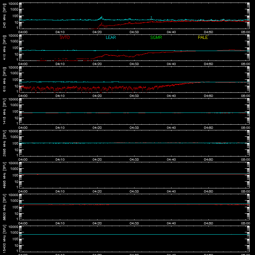Viewport: 255px width, 255px height.
Task: Click the 100 tick value on 610 MHz axis
Action: pyautogui.click(x=15, y=80)
